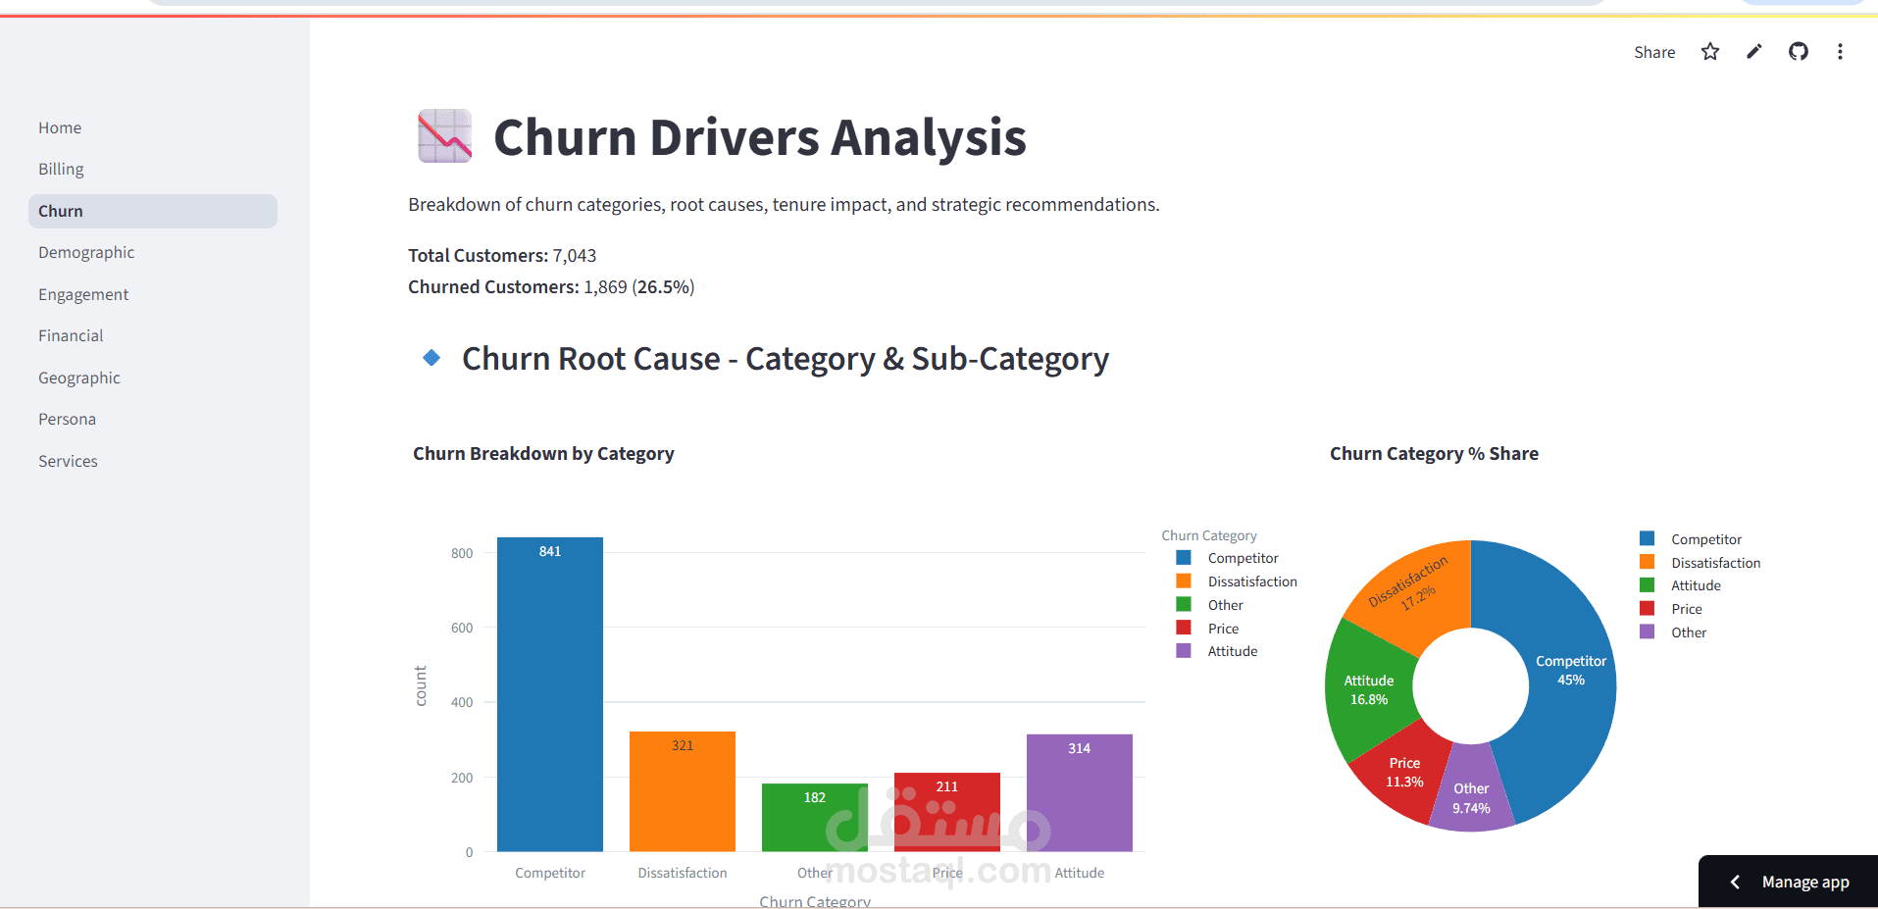Click the Other 9.74% donut slice
This screenshot has height=909, width=1878.
click(x=1471, y=798)
